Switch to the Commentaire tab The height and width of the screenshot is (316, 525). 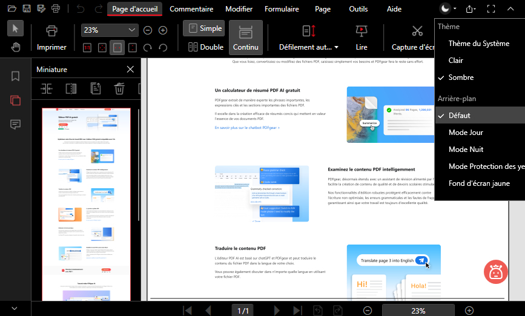191,9
